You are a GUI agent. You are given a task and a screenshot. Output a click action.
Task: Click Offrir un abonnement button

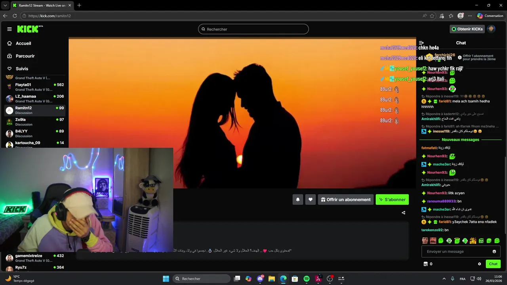(346, 199)
